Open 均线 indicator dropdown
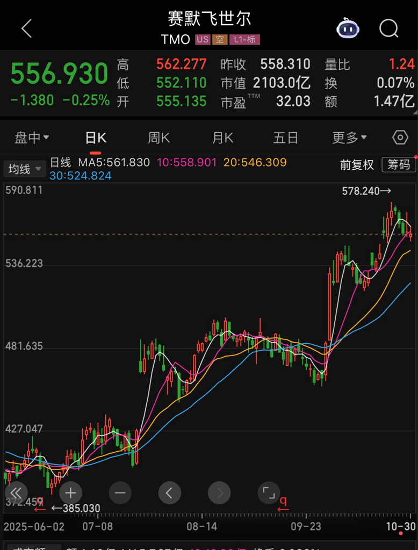This screenshot has width=418, height=550. coord(25,169)
